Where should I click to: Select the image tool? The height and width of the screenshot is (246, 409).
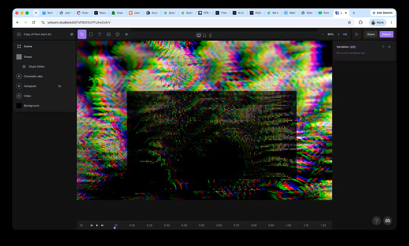point(109,34)
